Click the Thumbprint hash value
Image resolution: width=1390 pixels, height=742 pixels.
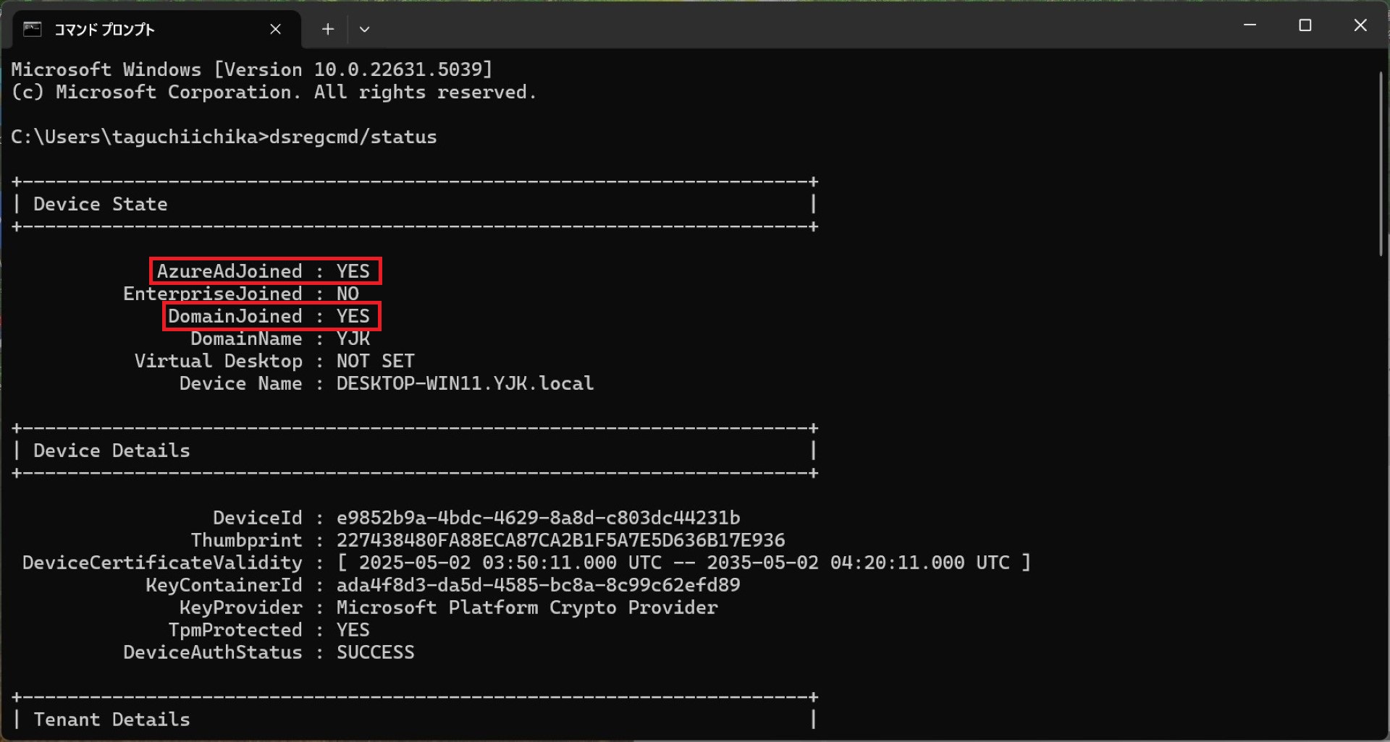tap(560, 540)
